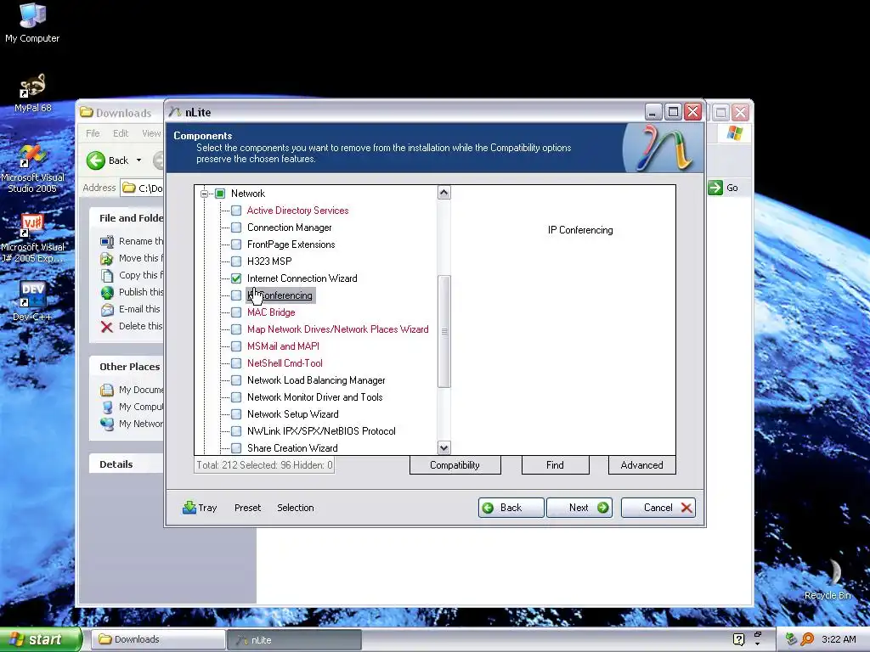Click the nLite Tray icon button
Viewport: 870px width, 652px height.
[200, 508]
